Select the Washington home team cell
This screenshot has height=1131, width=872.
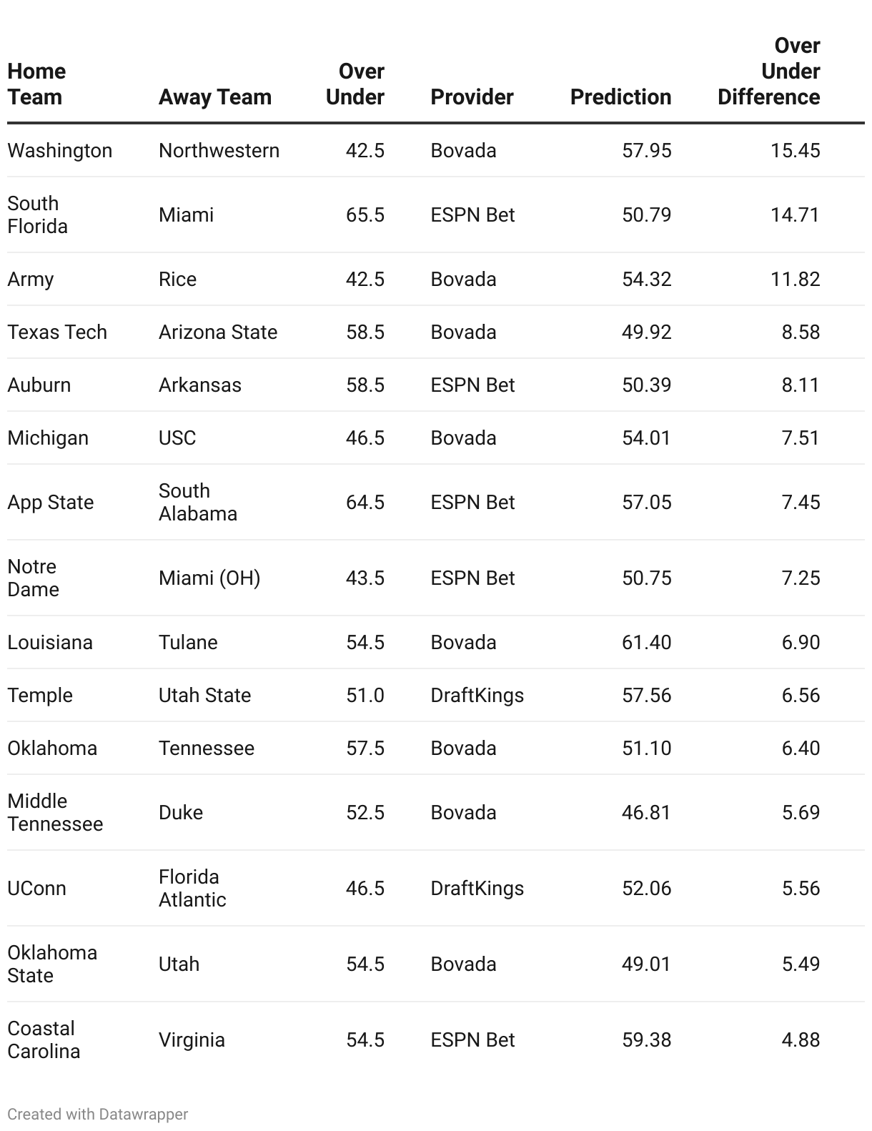[x=60, y=151]
